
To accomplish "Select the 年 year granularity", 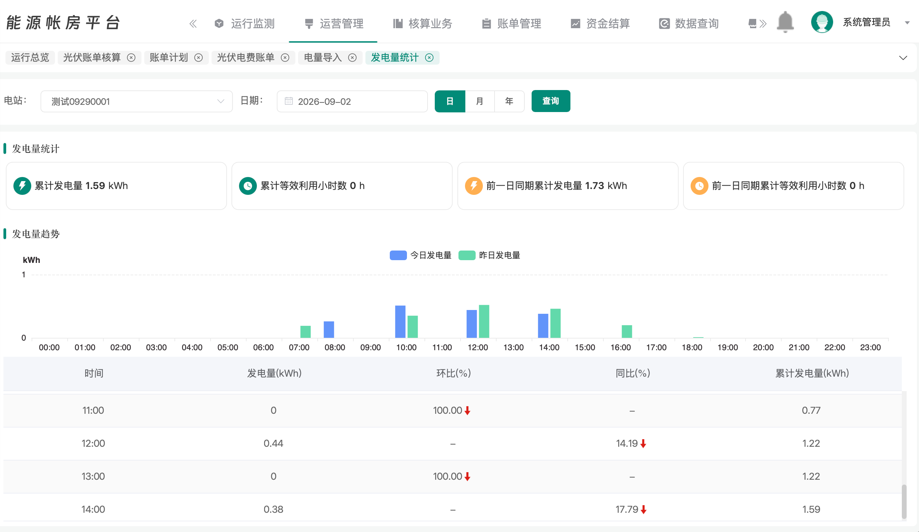I will click(x=509, y=101).
